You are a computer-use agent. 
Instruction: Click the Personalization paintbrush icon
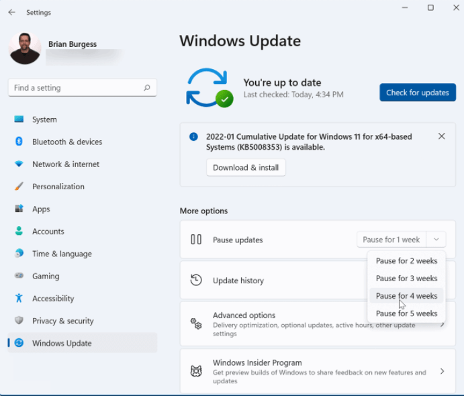19,187
